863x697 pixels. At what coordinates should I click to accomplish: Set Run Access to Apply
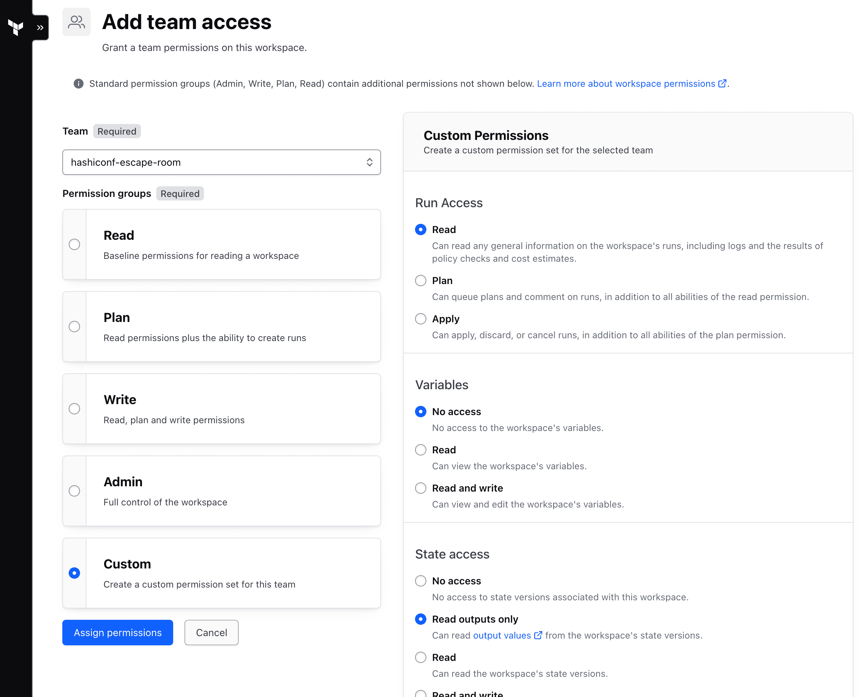tap(420, 318)
